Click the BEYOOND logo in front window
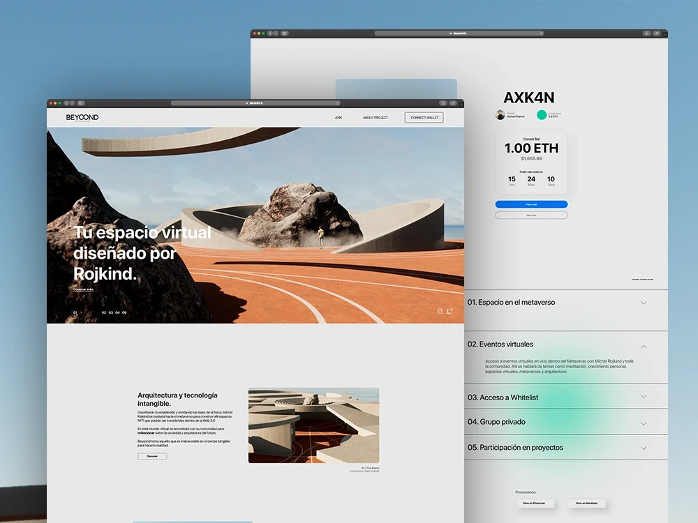The image size is (698, 523). [x=82, y=117]
